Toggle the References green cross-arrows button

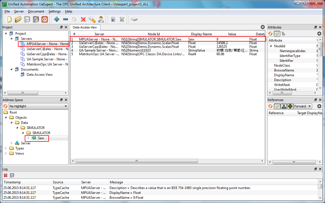click(x=290, y=106)
